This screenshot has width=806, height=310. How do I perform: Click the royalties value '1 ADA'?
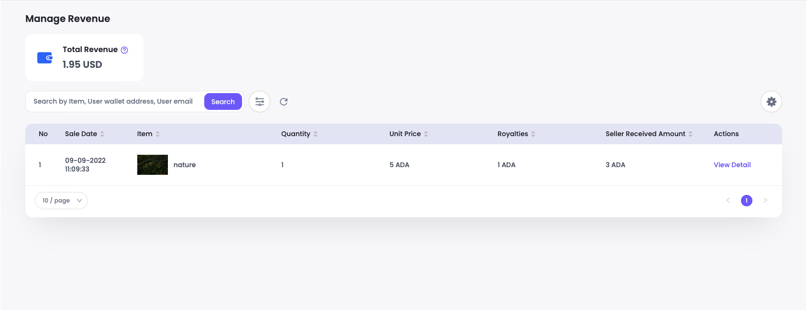click(x=507, y=165)
